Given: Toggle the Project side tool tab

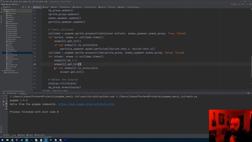Looking at the screenshot, I should (1, 10).
